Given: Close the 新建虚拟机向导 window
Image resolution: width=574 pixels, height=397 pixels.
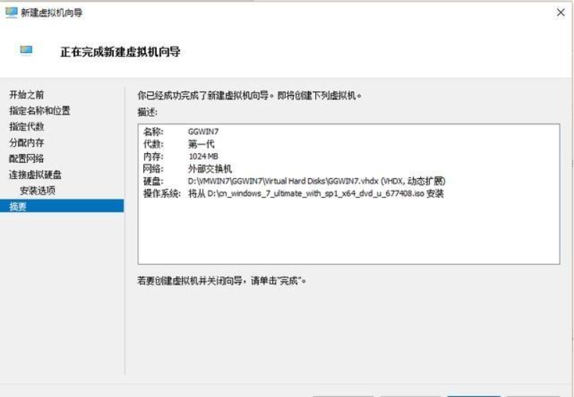Looking at the screenshot, I should pyautogui.click(x=560, y=12).
